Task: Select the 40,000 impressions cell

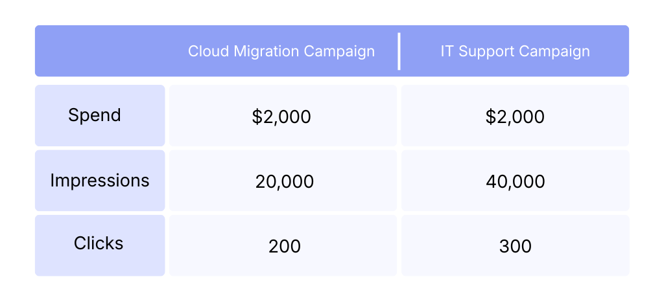Action: tap(515, 182)
